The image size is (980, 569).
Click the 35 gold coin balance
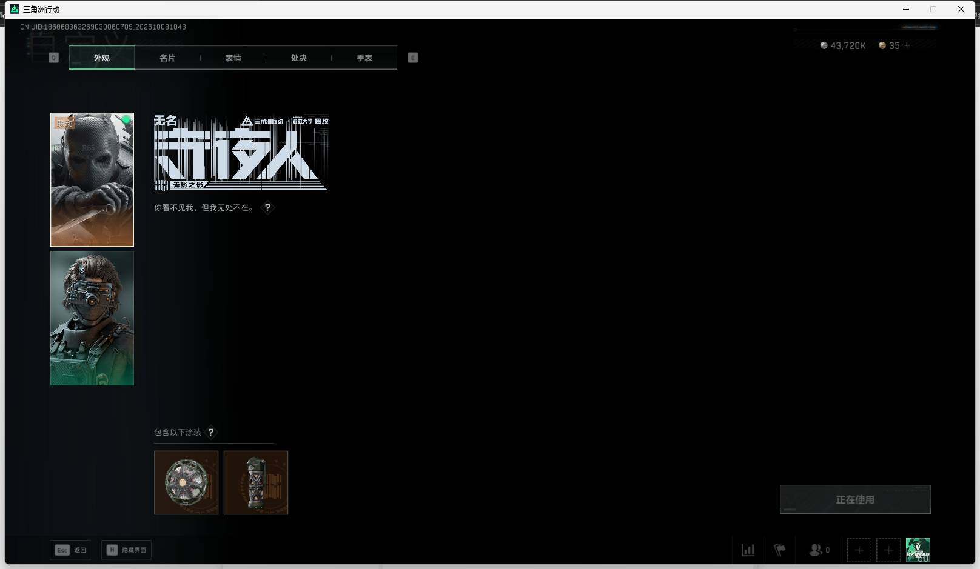pyautogui.click(x=889, y=45)
